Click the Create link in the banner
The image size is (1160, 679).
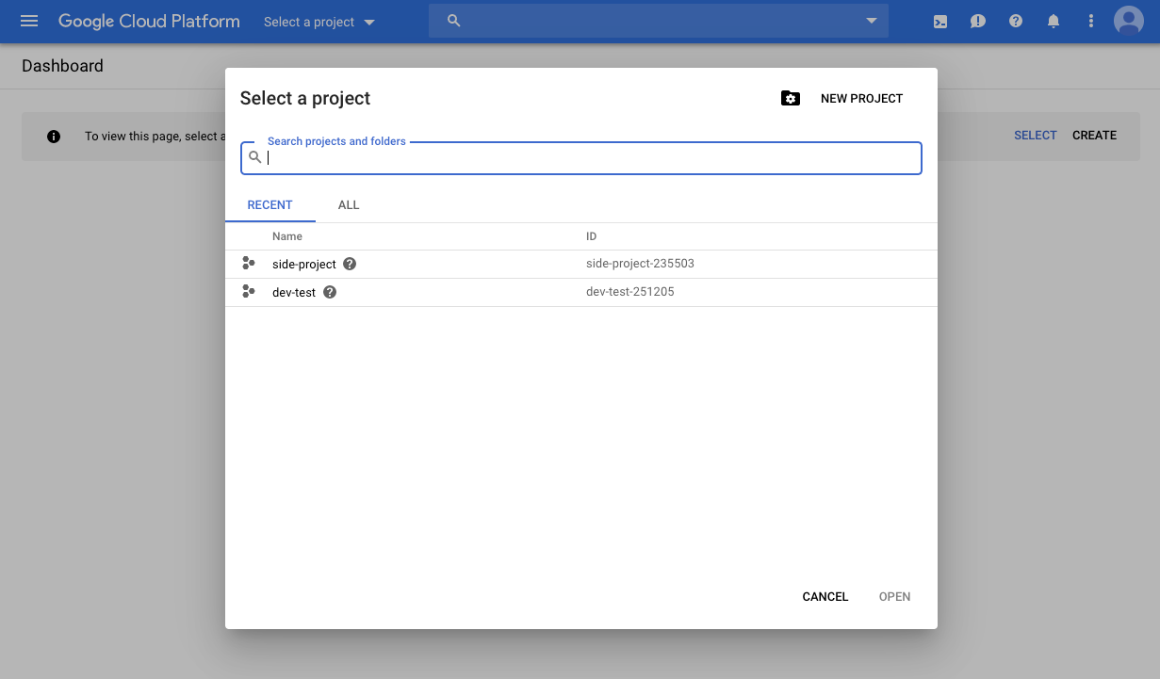pos(1094,136)
